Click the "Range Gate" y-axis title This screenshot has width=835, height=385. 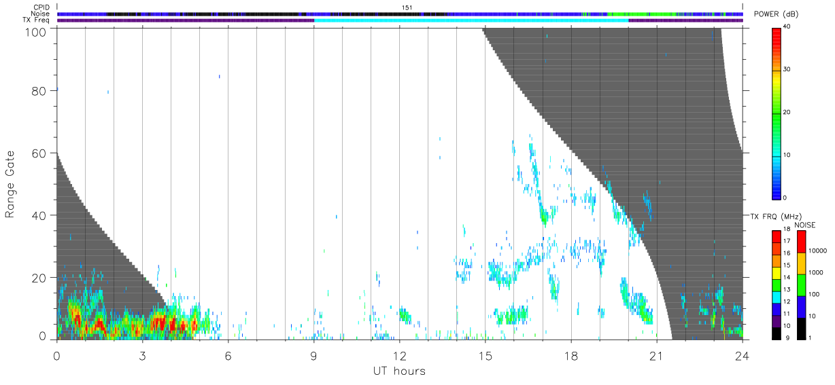point(10,185)
